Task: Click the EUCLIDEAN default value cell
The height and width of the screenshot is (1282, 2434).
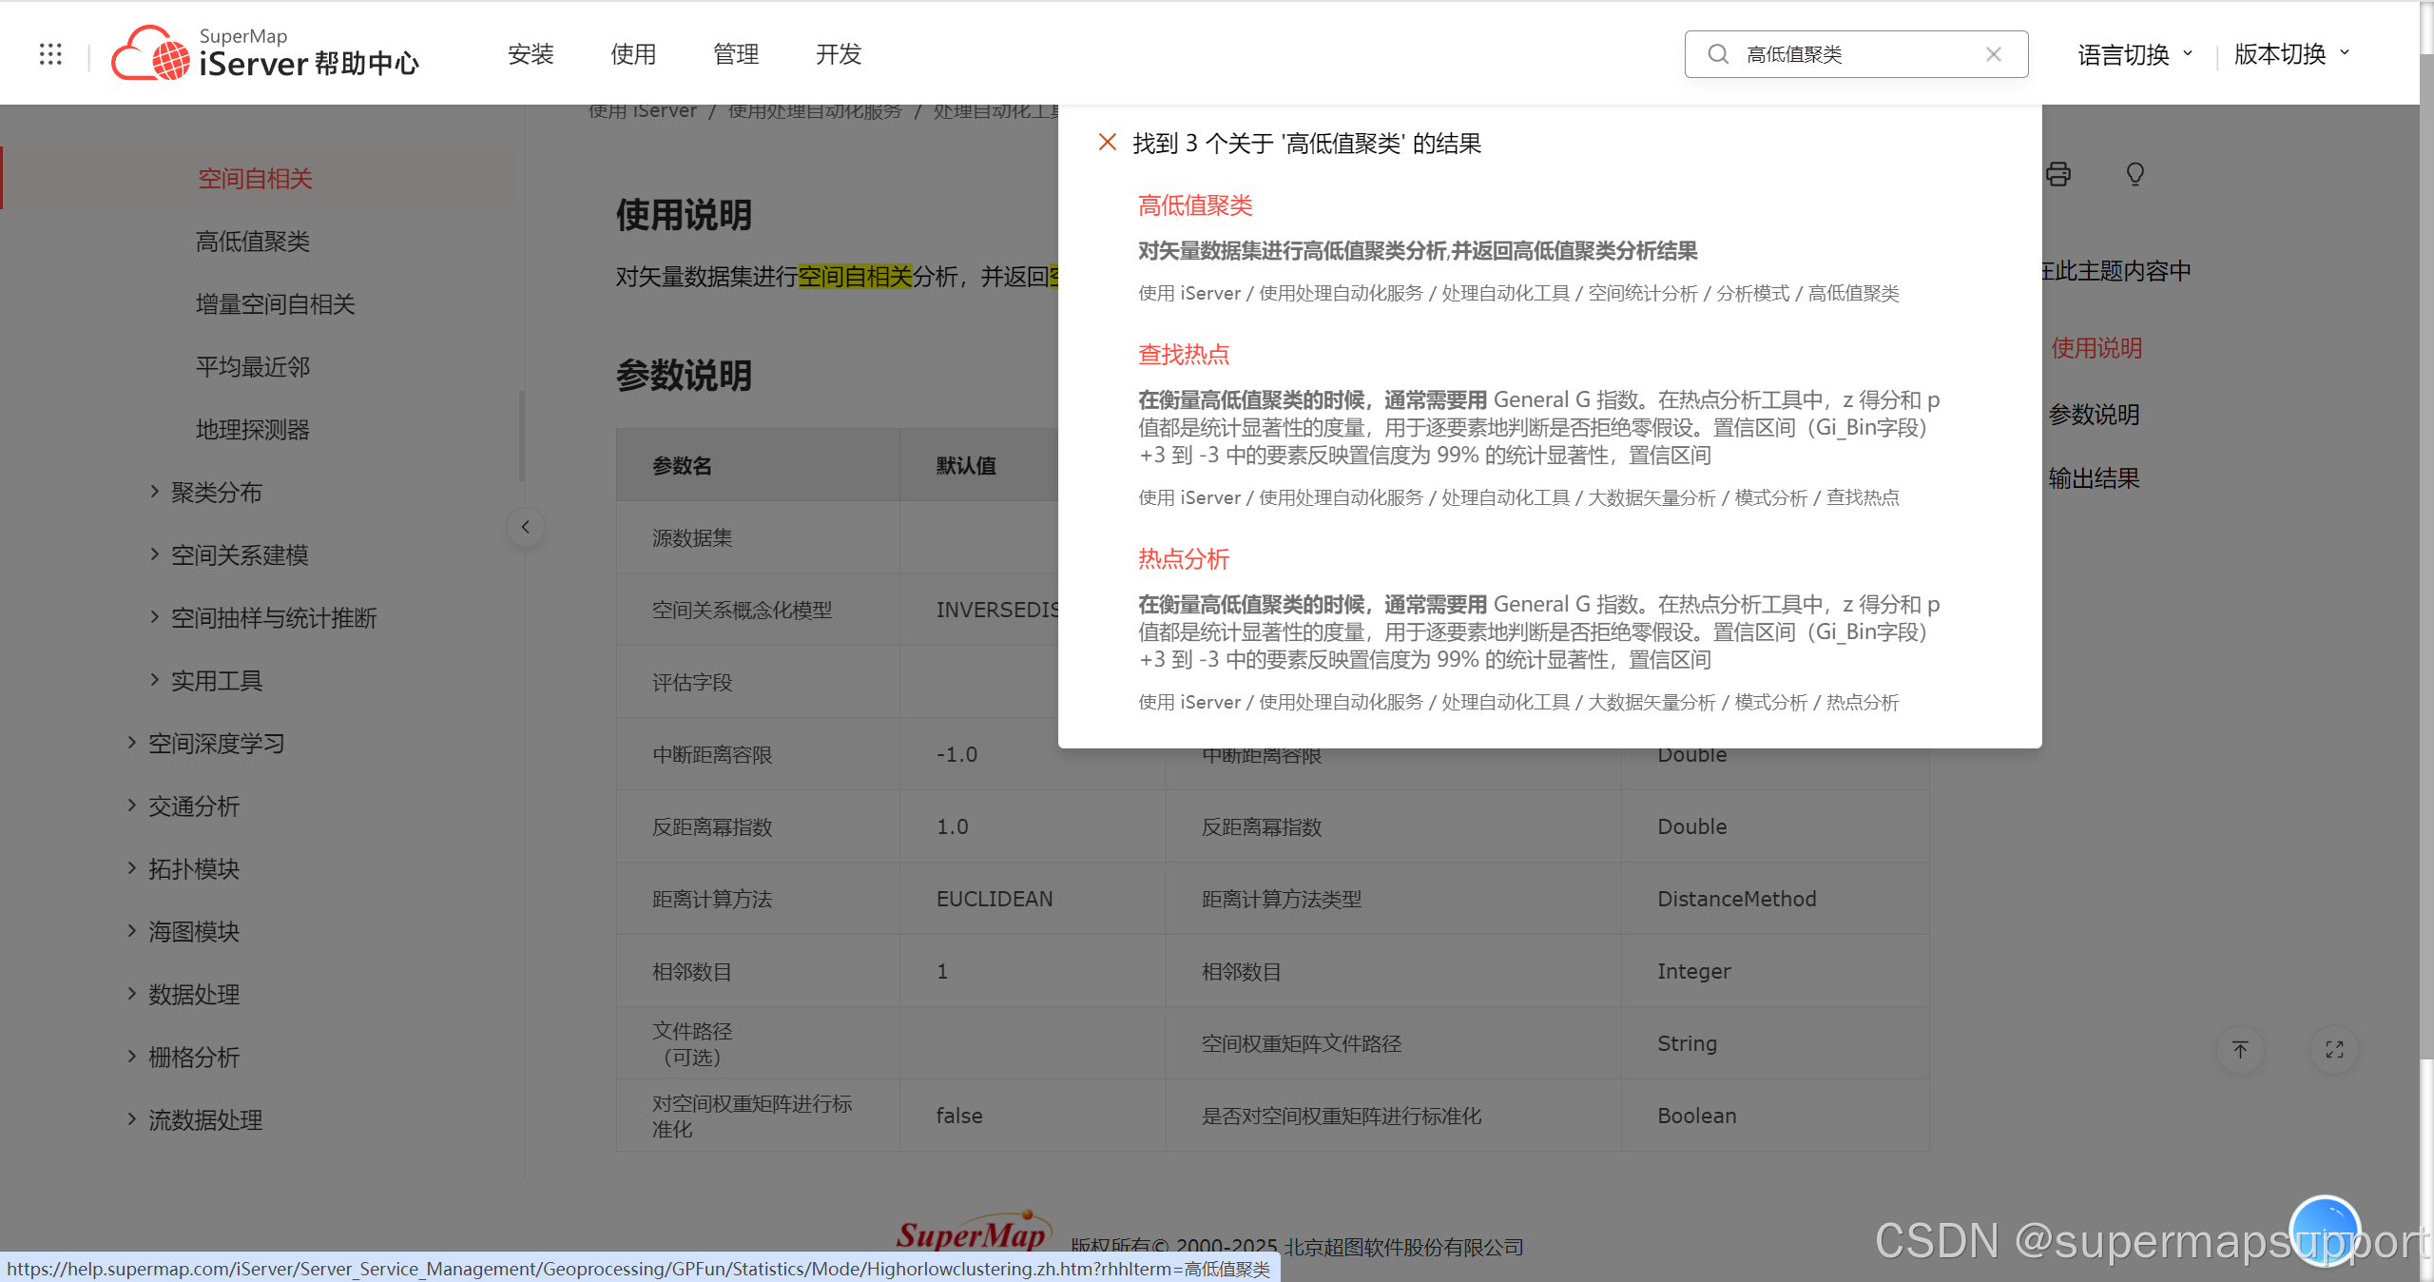Action: [x=1033, y=899]
